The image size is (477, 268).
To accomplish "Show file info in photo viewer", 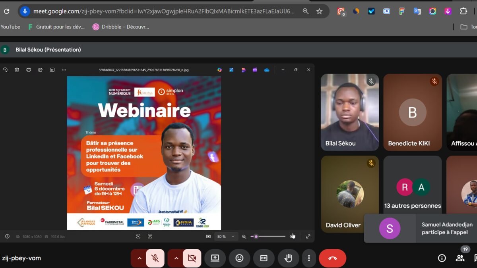I will click(x=7, y=236).
